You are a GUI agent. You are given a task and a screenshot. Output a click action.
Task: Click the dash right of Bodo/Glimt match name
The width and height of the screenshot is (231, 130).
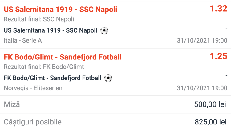click(226, 75)
